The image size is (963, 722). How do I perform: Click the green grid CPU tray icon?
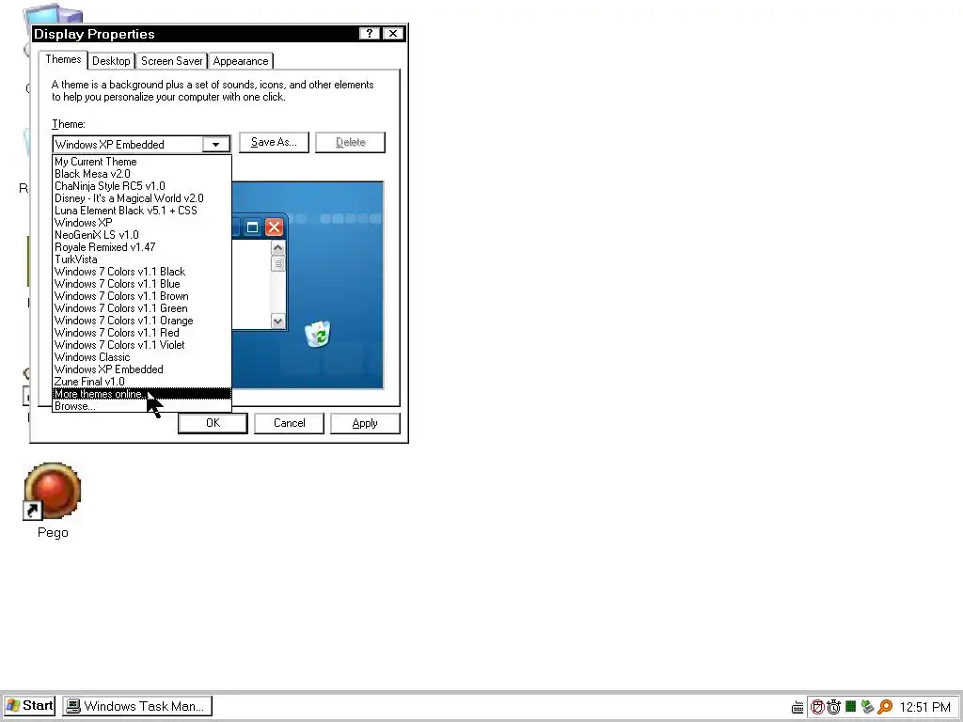(x=850, y=707)
